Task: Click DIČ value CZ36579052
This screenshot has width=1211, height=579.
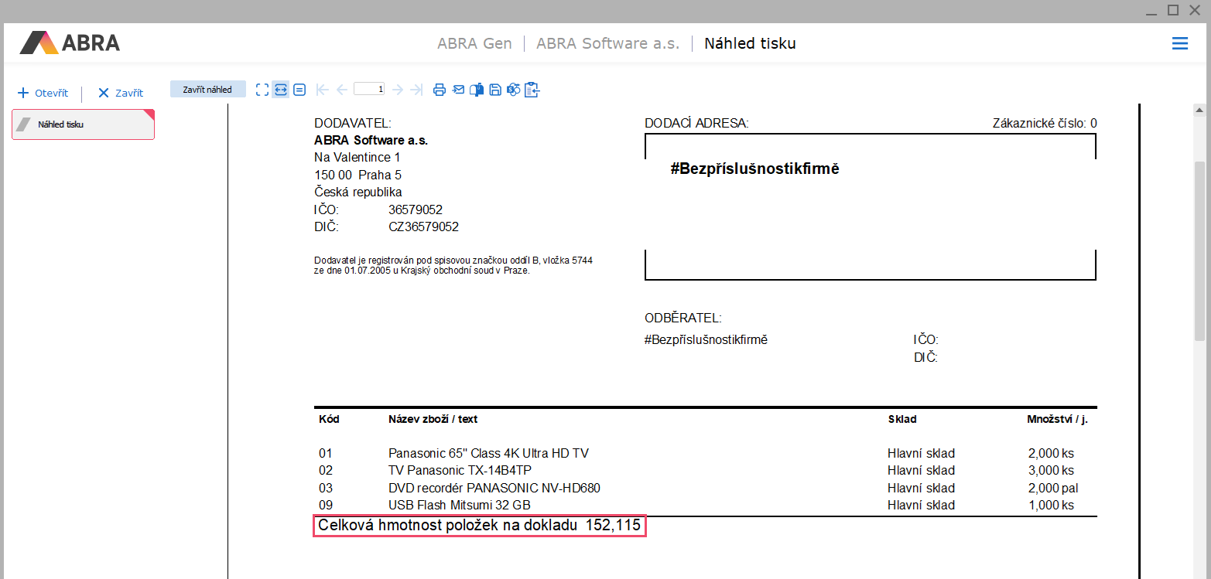Action: (x=423, y=226)
